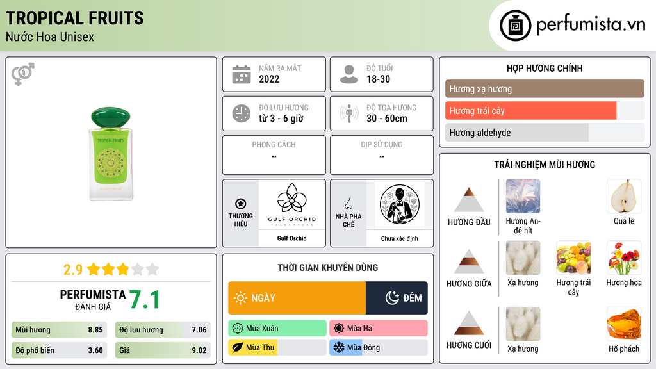The height and width of the screenshot is (369, 656).
Task: Click the từ 3 - 6 giờ value
Action: pyautogui.click(x=281, y=119)
